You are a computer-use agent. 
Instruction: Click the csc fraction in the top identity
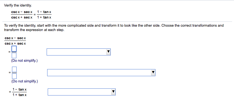click(22, 15)
